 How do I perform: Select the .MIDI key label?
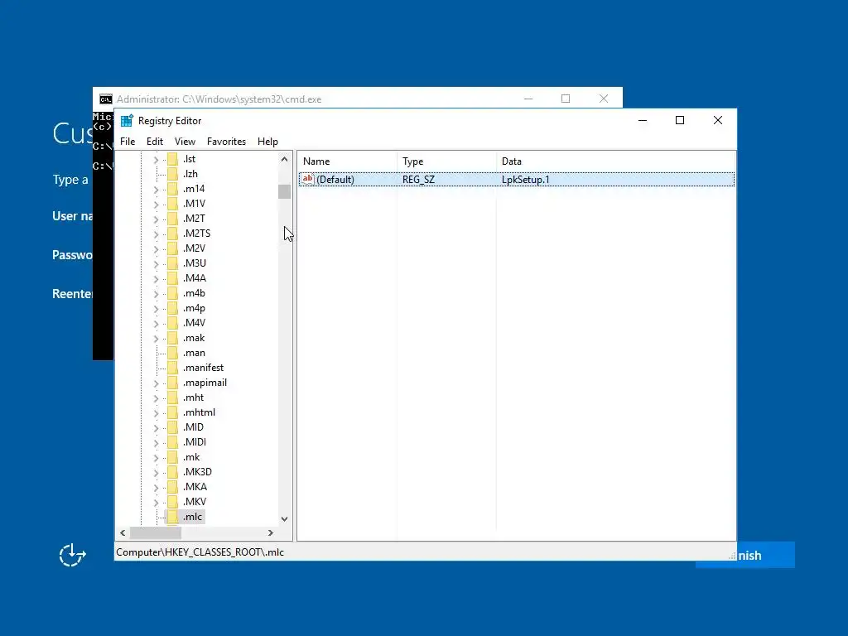click(x=194, y=442)
